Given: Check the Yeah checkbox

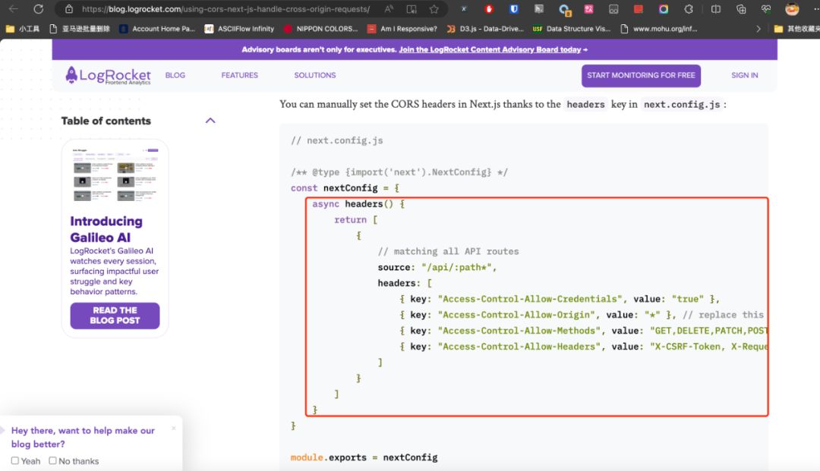Looking at the screenshot, I should coord(15,460).
